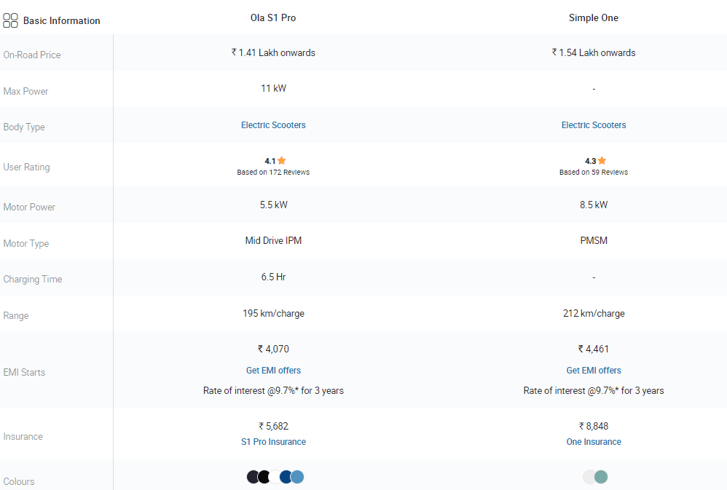Click the ₹ 1.54 Lakh onwards price
The height and width of the screenshot is (490, 727).
click(x=594, y=52)
